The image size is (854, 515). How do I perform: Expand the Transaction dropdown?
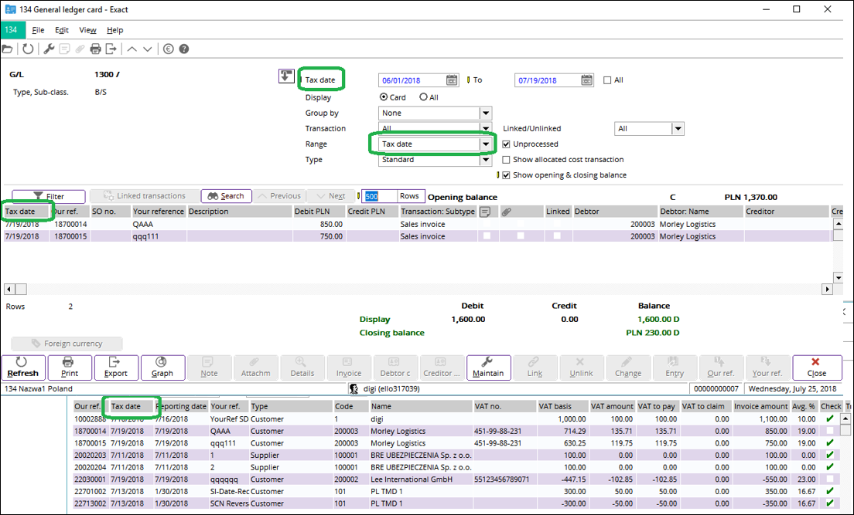click(x=485, y=128)
